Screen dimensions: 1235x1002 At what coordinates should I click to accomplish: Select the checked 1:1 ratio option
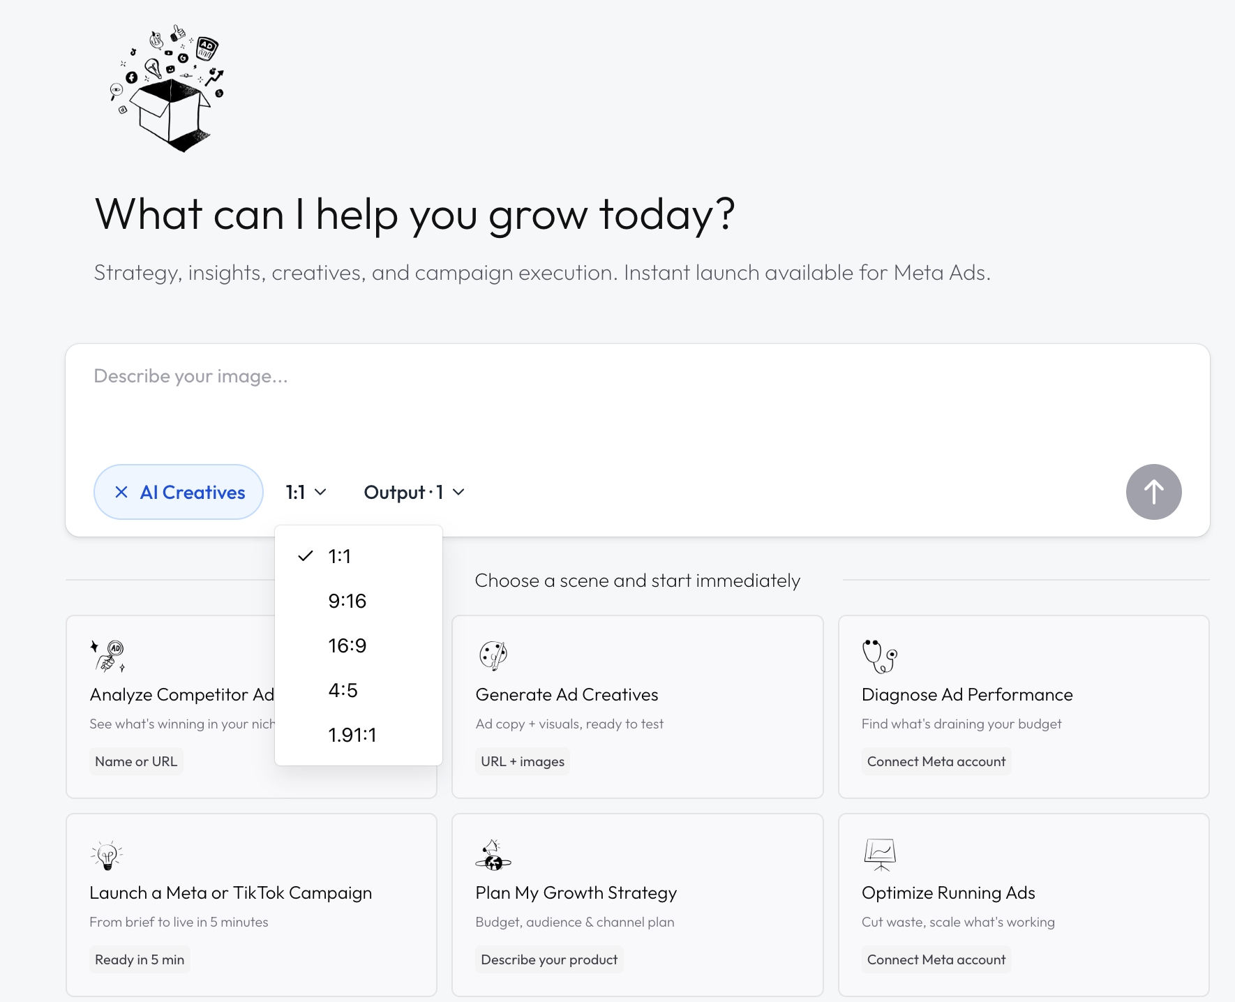359,556
